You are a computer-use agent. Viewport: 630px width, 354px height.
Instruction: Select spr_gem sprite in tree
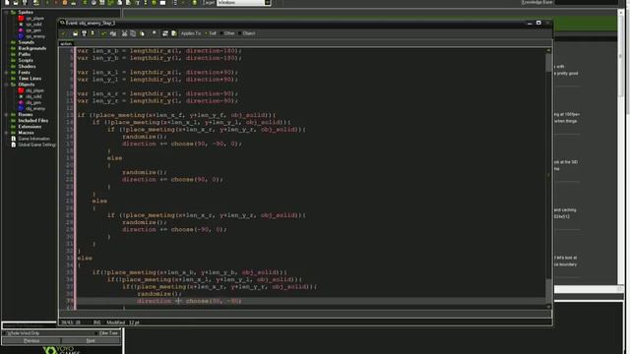pos(33,30)
